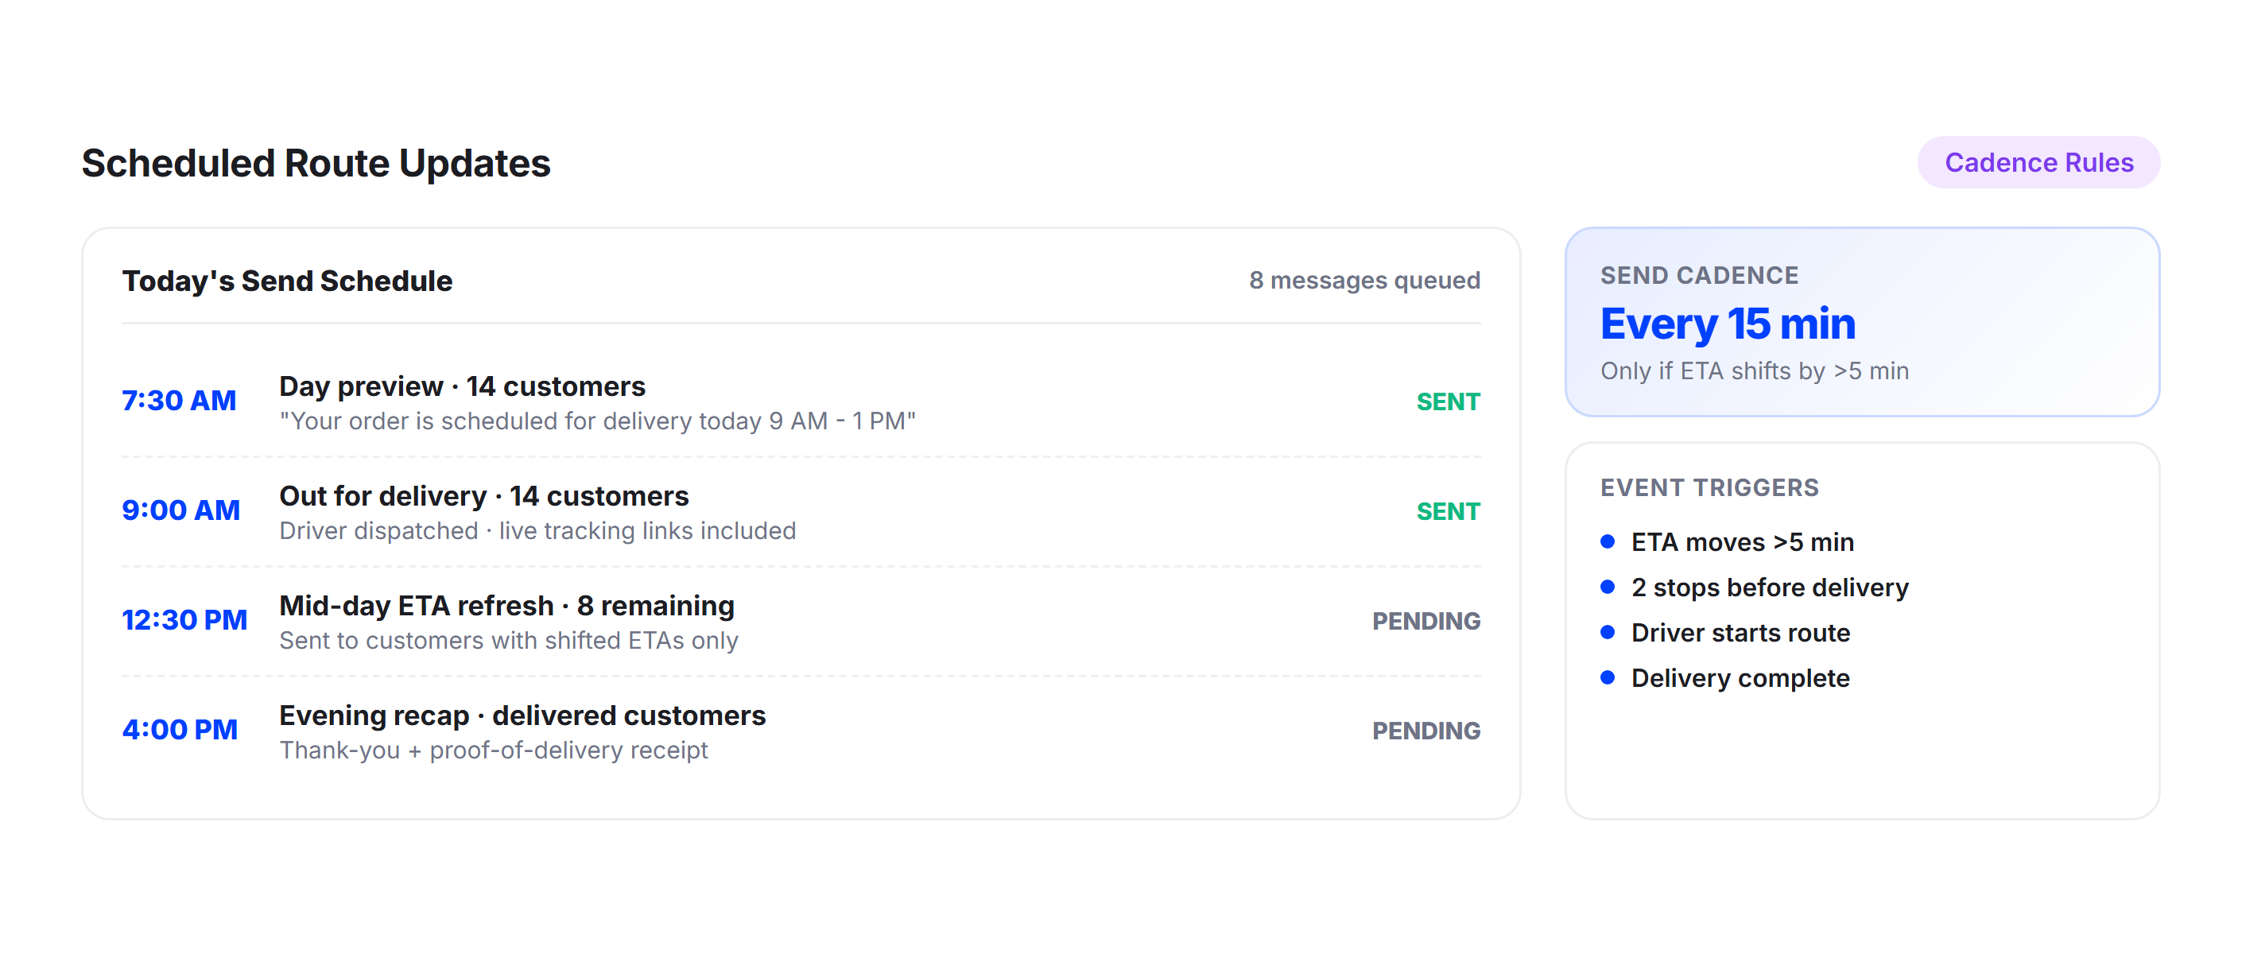Image resolution: width=2242 pixels, height=954 pixels.
Task: Click PENDING status for Evening recap
Action: 1425,731
